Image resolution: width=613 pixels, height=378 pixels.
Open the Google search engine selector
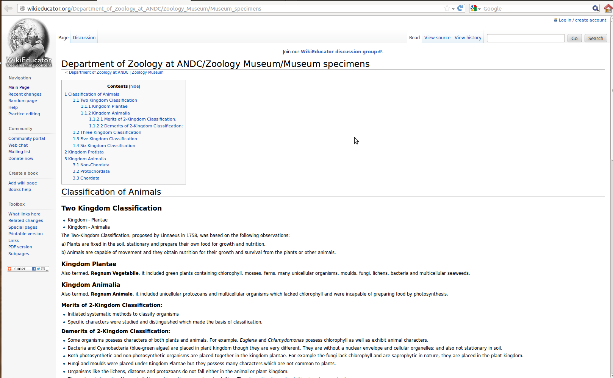pos(475,8)
